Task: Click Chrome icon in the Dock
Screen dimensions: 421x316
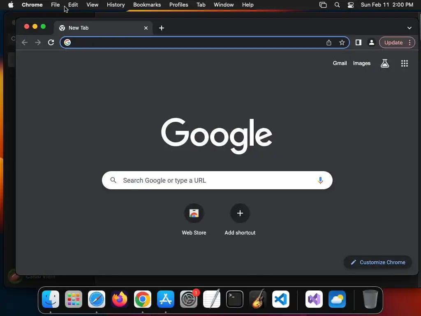Action: (143, 299)
